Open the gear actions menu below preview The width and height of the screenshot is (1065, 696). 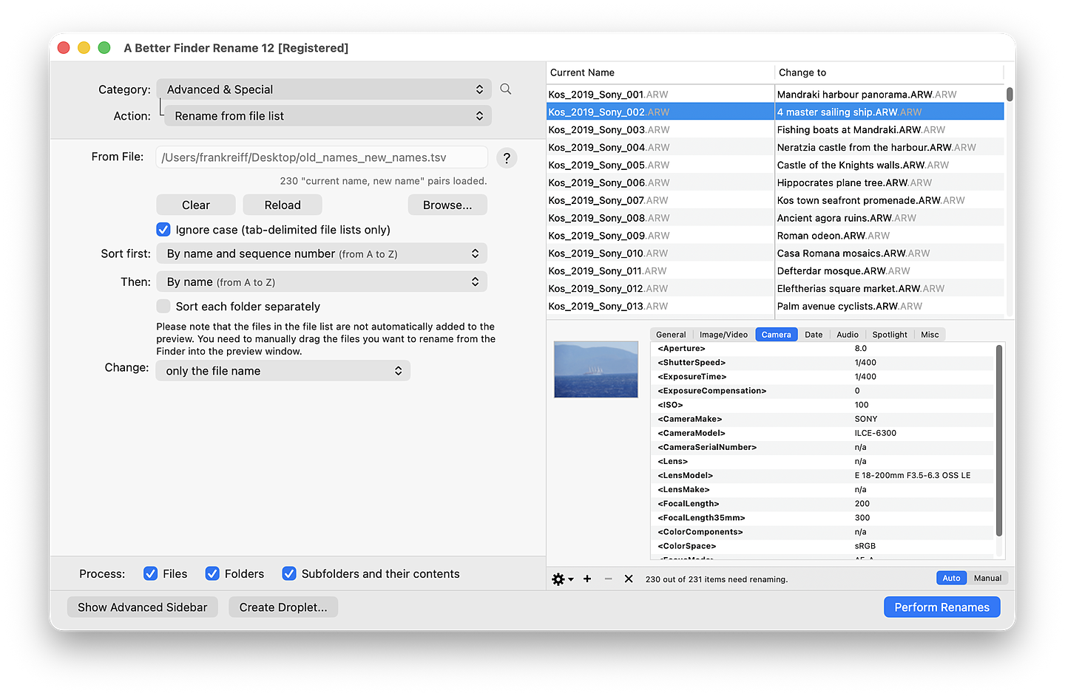pyautogui.click(x=563, y=579)
